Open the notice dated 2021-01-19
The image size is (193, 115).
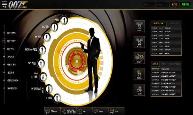166,83
